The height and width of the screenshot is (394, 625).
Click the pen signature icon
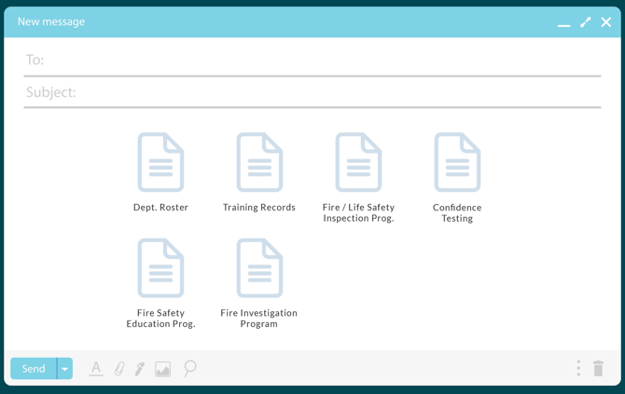140,369
